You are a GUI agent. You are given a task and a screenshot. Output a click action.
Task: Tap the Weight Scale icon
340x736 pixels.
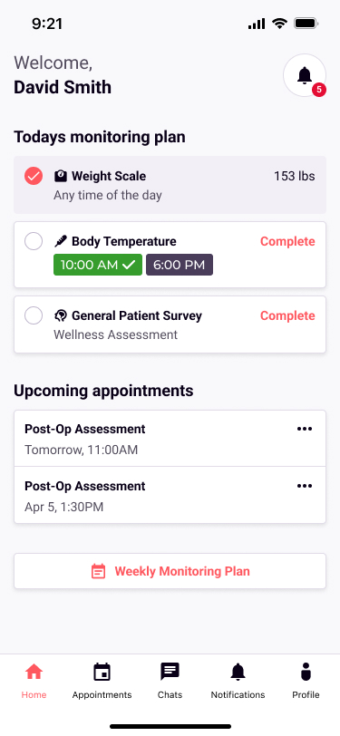(x=61, y=176)
